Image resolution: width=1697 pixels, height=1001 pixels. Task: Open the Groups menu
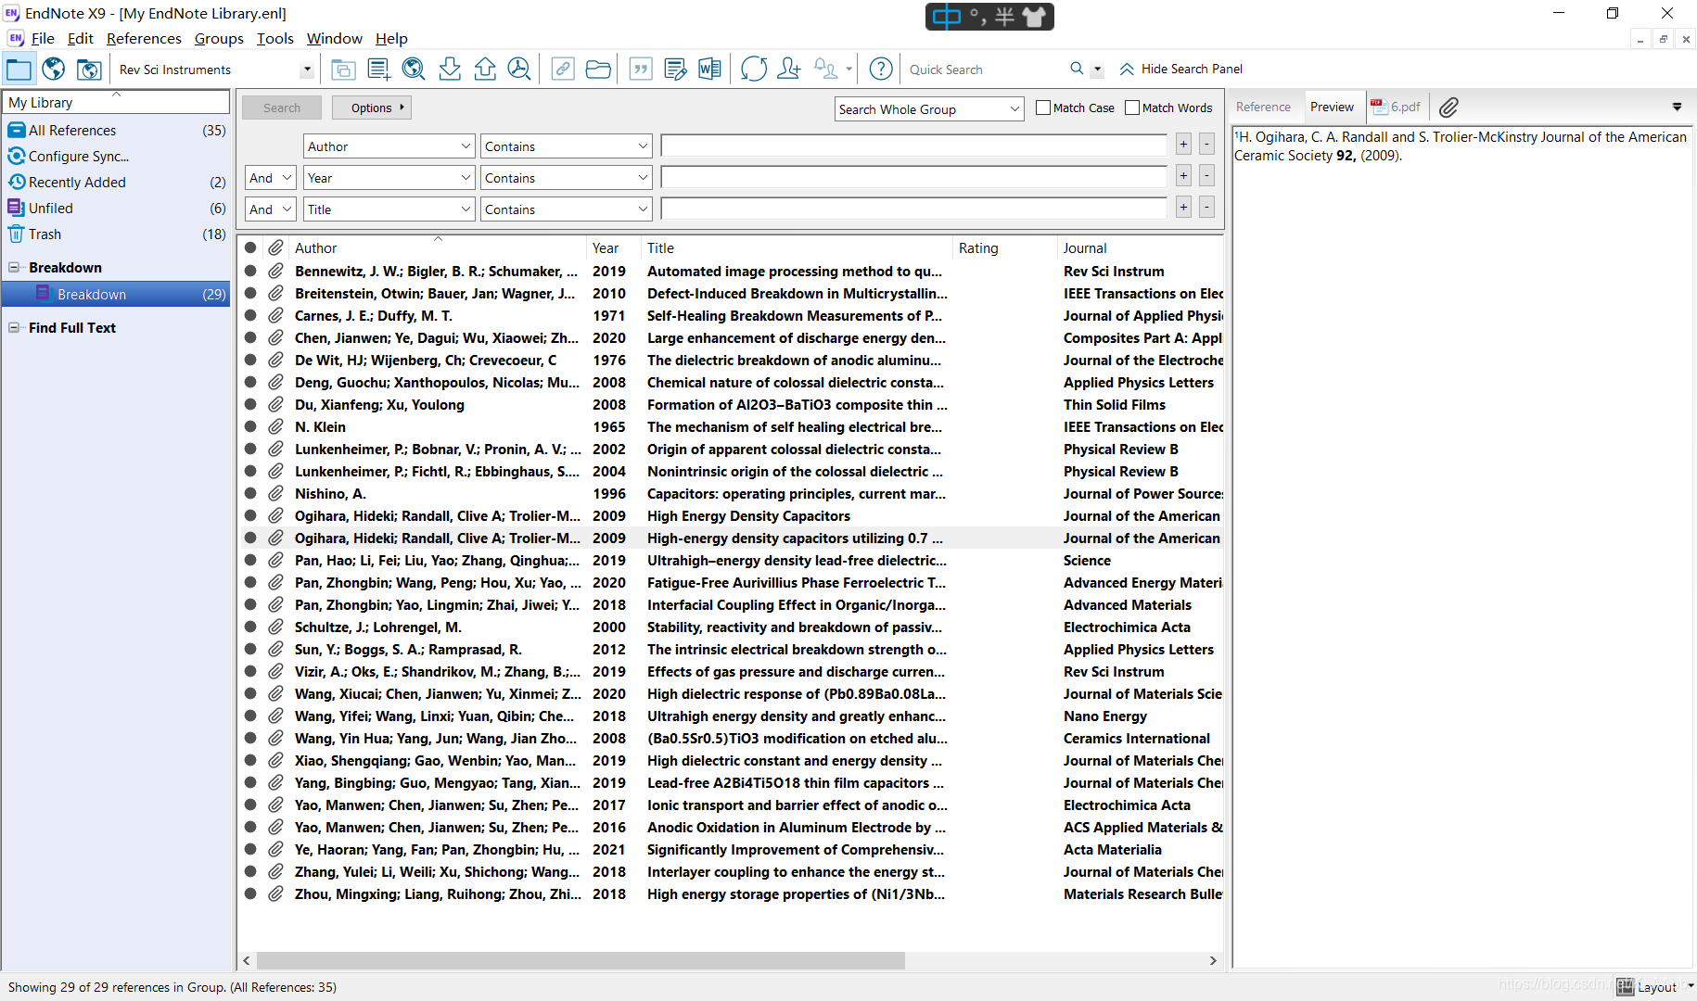pyautogui.click(x=219, y=39)
